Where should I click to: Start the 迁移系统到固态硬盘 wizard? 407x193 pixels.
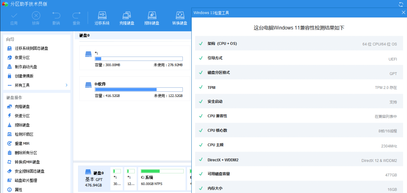[x=31, y=48]
